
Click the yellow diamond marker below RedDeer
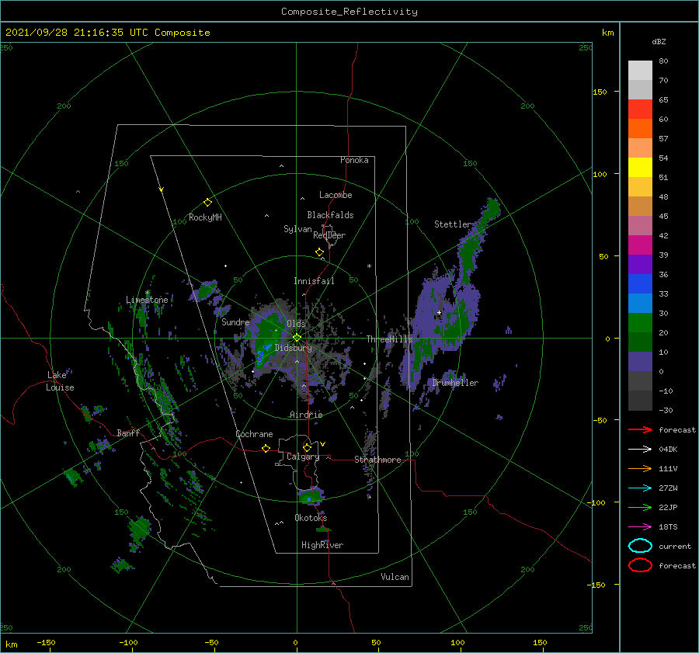320,252
